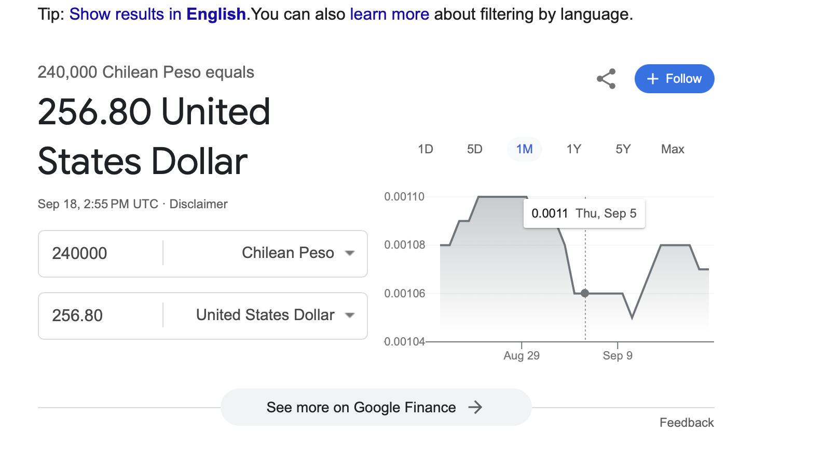Select the 1M chart range

pos(525,149)
